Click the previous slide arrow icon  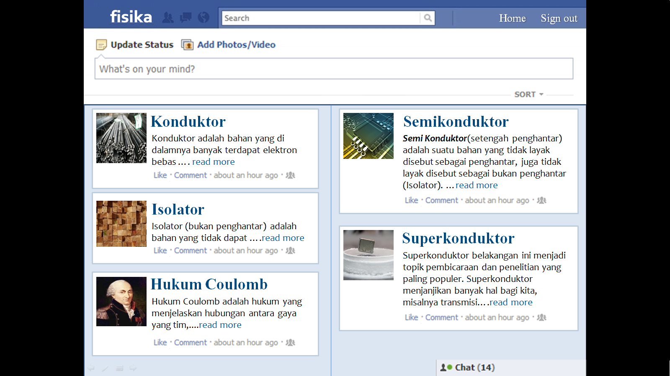91,368
